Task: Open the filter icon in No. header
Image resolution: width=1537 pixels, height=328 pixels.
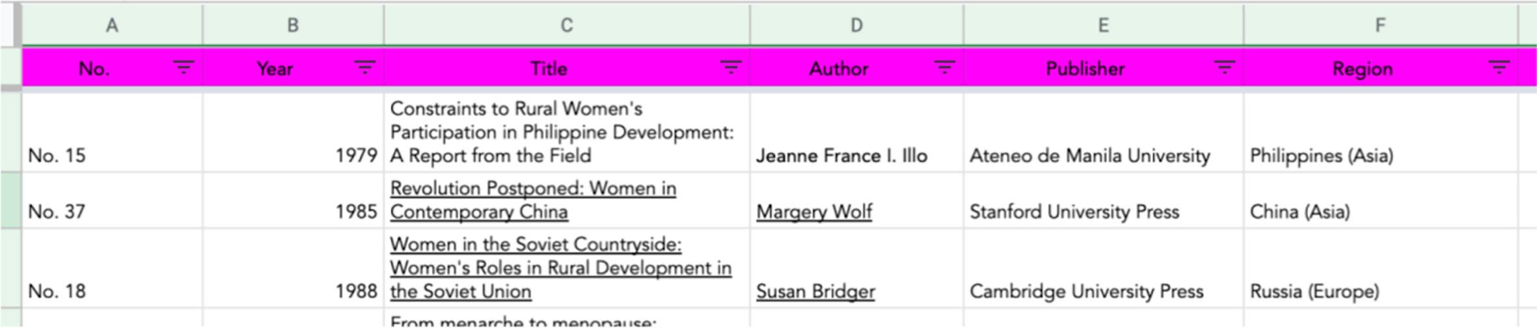Action: point(184,68)
